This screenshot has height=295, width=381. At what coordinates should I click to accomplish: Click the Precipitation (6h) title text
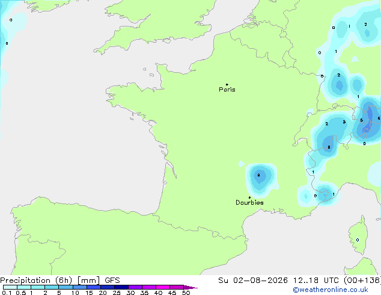click(x=36, y=281)
